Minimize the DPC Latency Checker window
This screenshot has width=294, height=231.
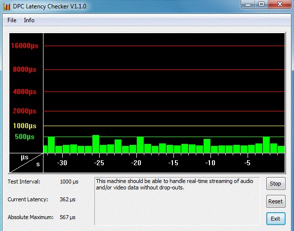pos(248,4)
